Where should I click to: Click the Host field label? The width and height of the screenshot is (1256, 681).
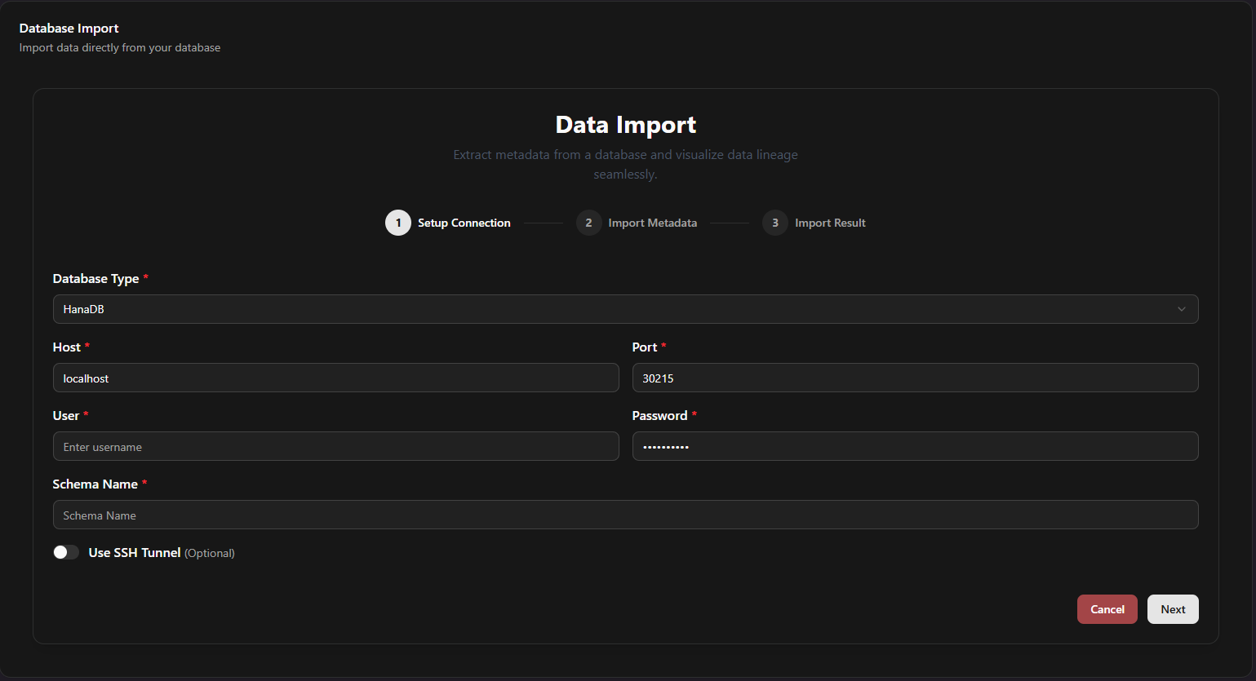point(67,347)
